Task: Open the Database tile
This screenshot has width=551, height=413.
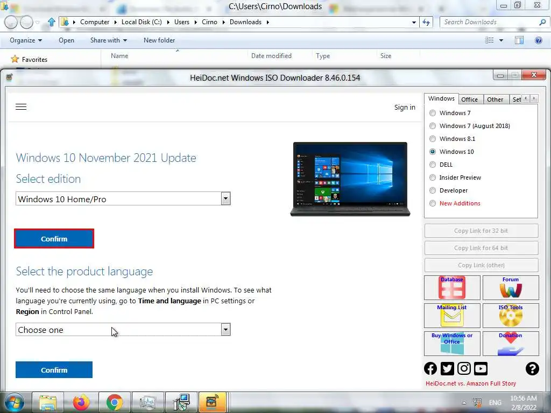Action: tap(452, 287)
